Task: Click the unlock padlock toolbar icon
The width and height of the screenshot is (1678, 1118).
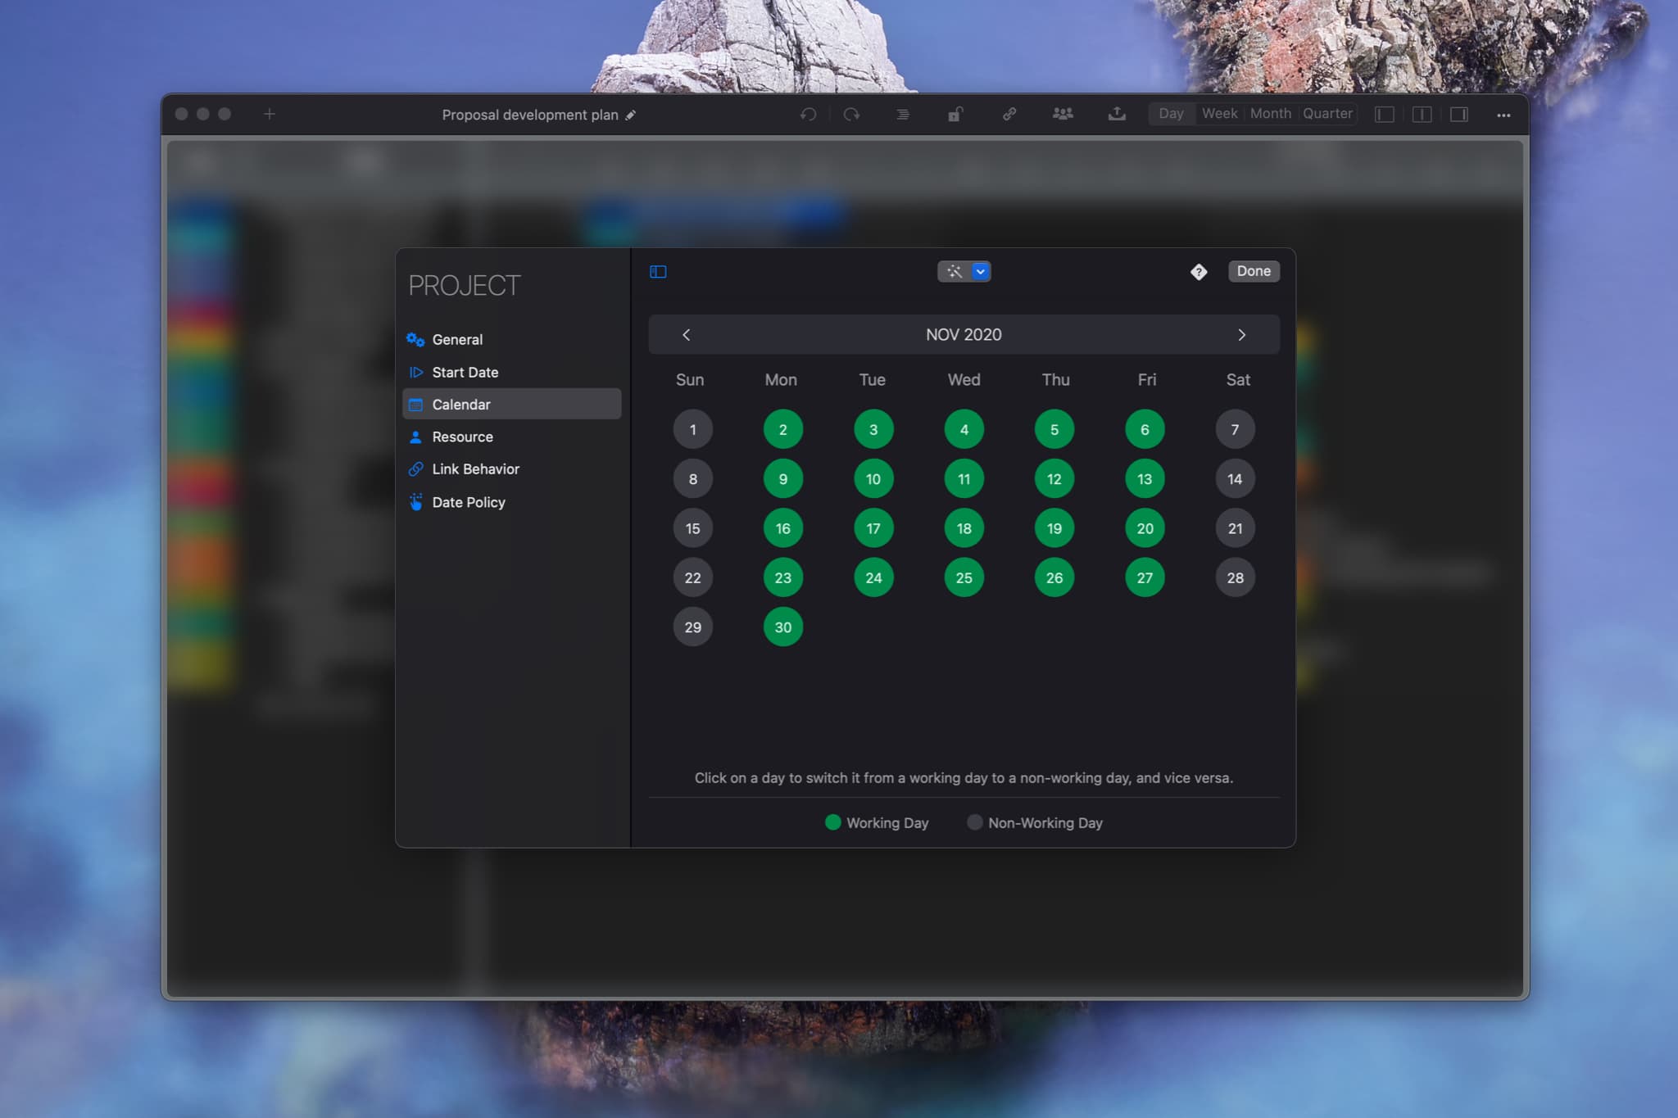Action: tap(955, 115)
